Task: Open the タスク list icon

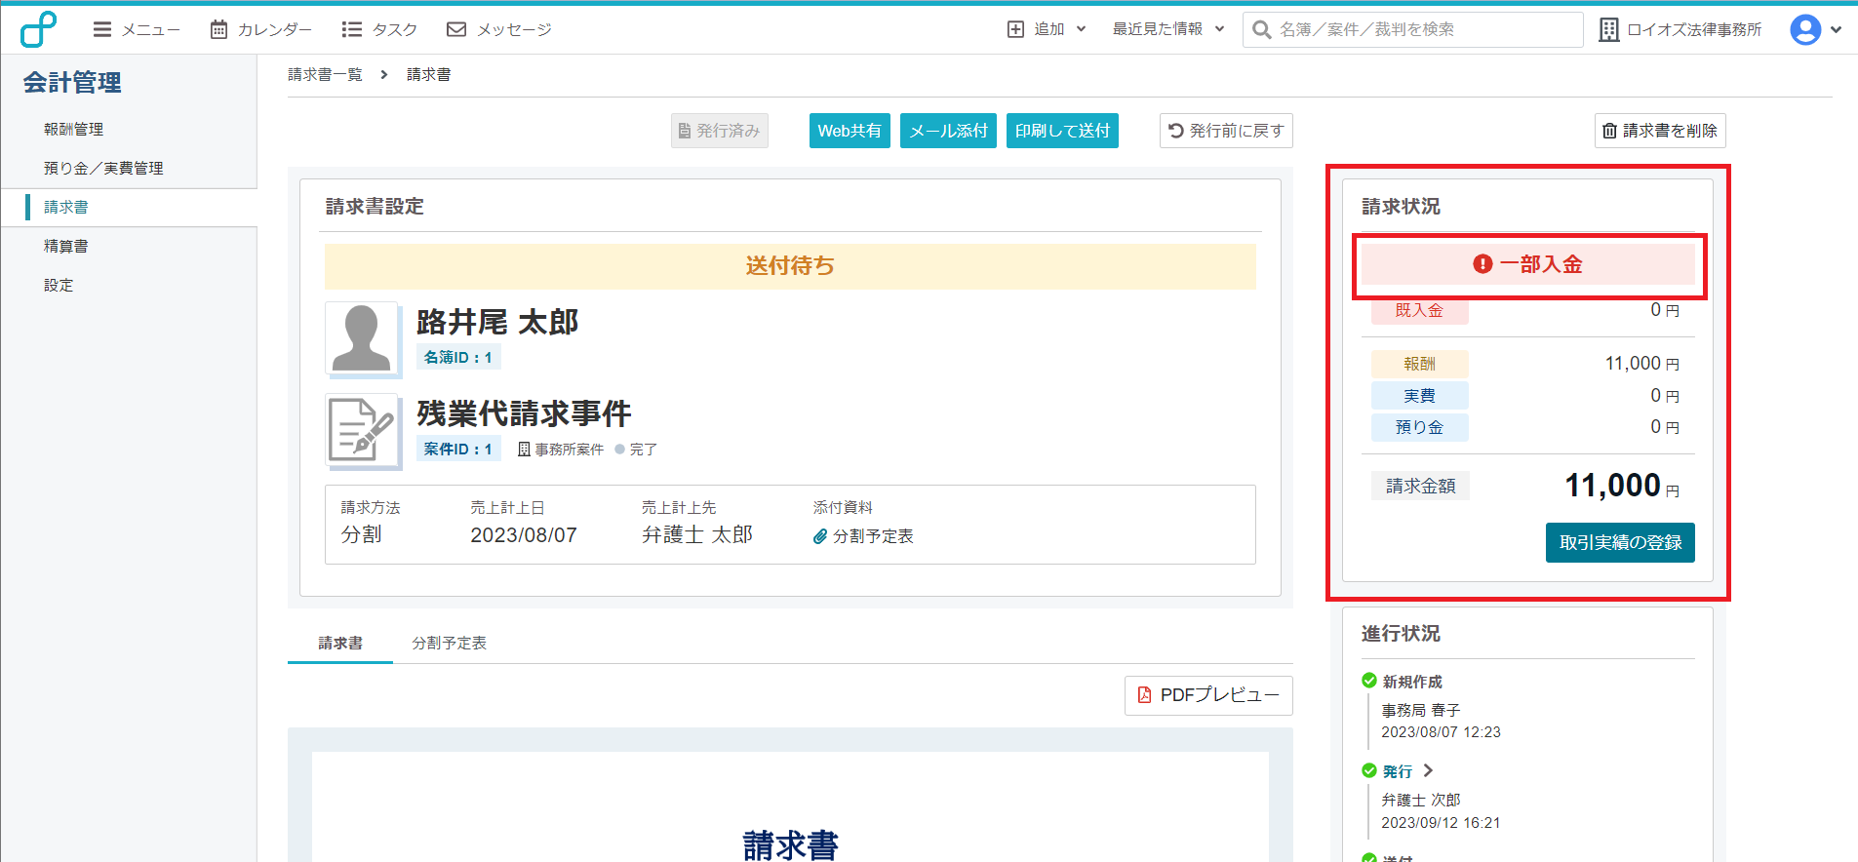Action: (x=352, y=29)
